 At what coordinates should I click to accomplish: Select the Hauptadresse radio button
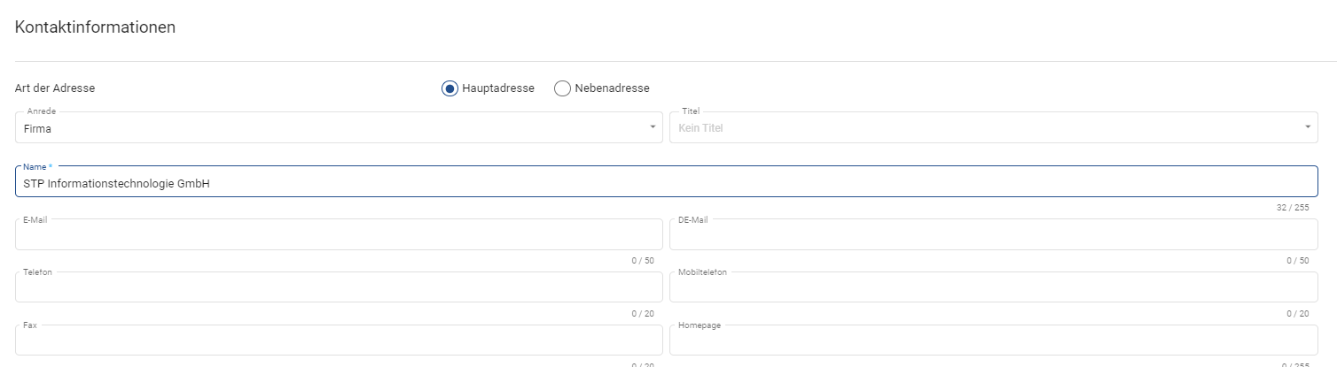pyautogui.click(x=450, y=88)
